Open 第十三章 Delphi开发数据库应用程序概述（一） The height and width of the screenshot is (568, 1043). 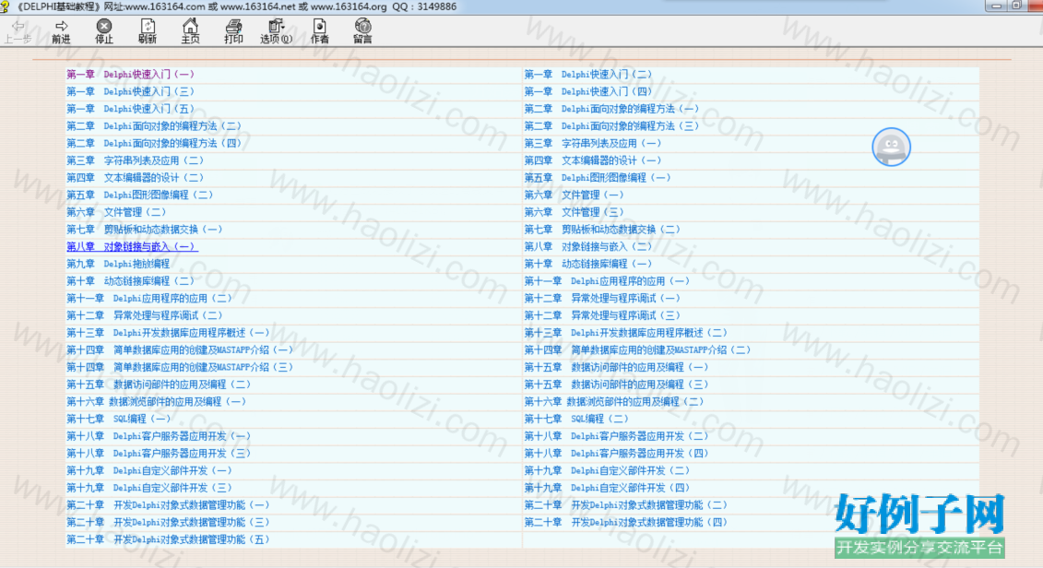(168, 333)
